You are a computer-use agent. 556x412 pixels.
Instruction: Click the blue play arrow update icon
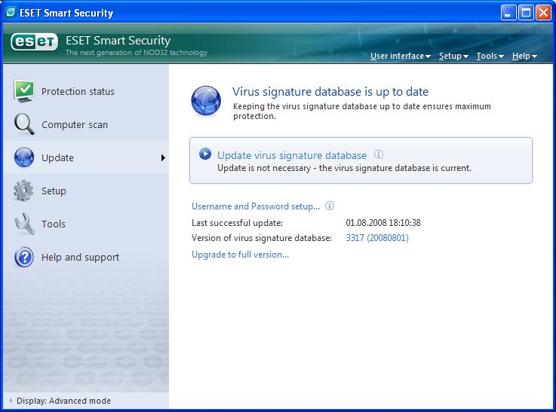tap(205, 154)
